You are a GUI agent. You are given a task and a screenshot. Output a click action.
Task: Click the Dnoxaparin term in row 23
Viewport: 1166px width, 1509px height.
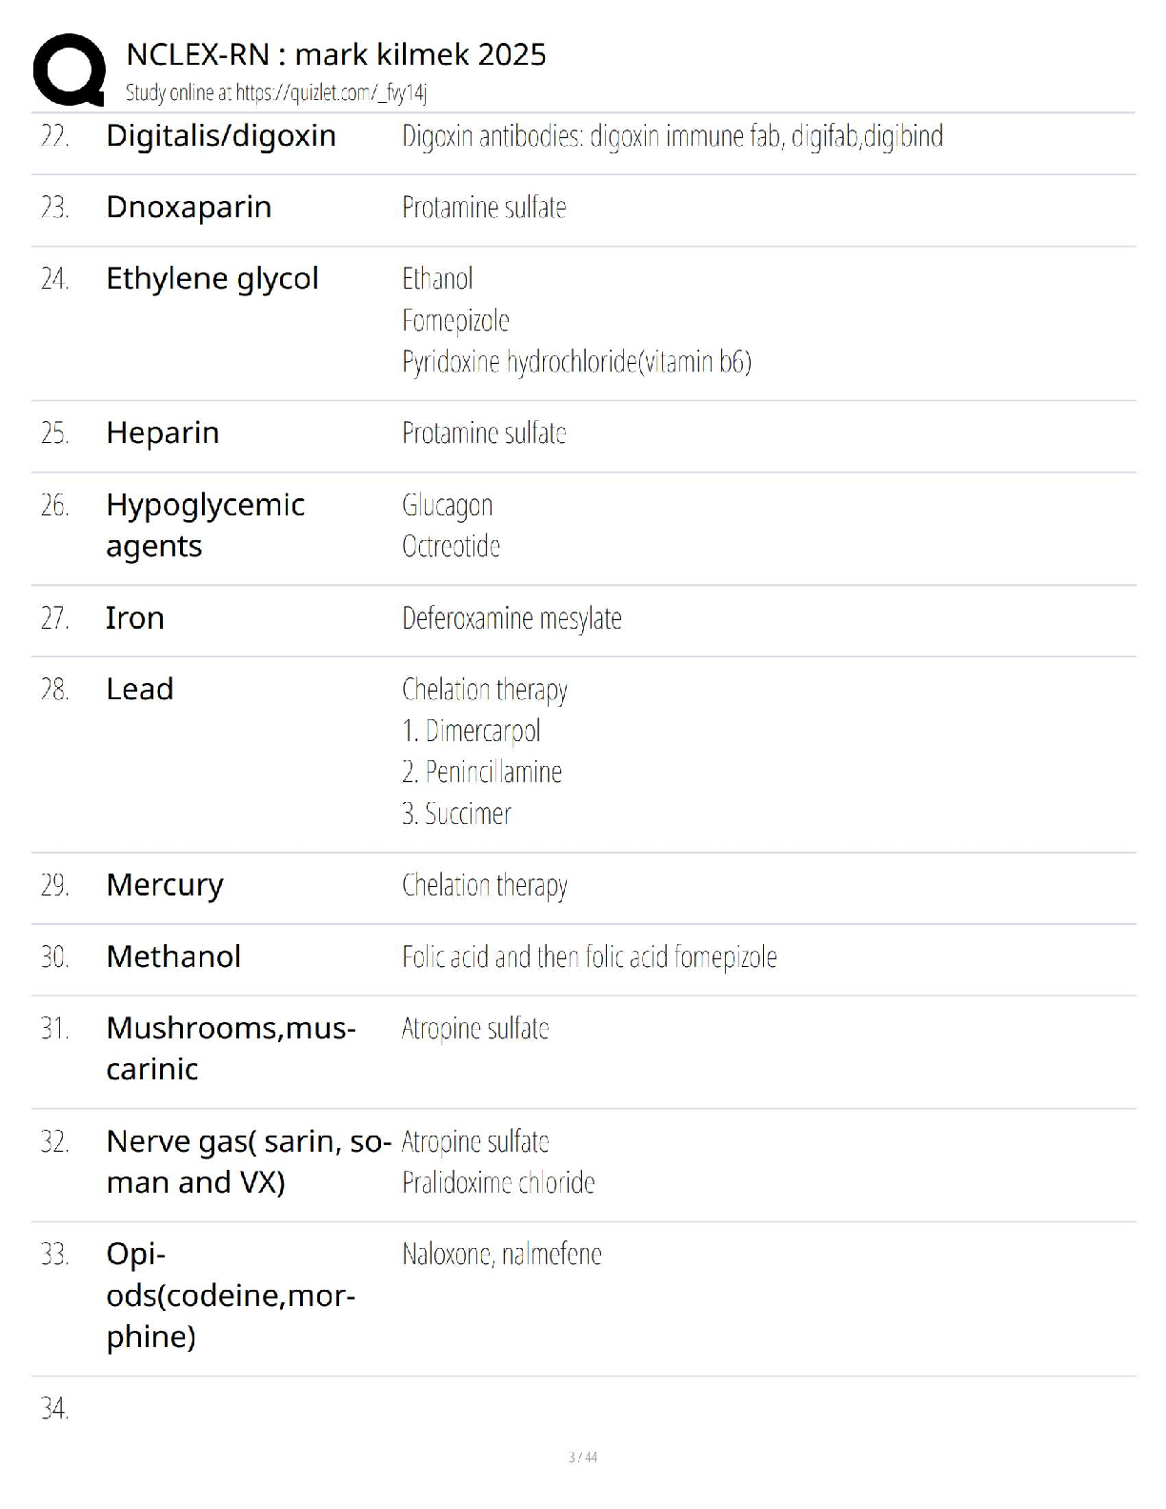[x=189, y=208]
